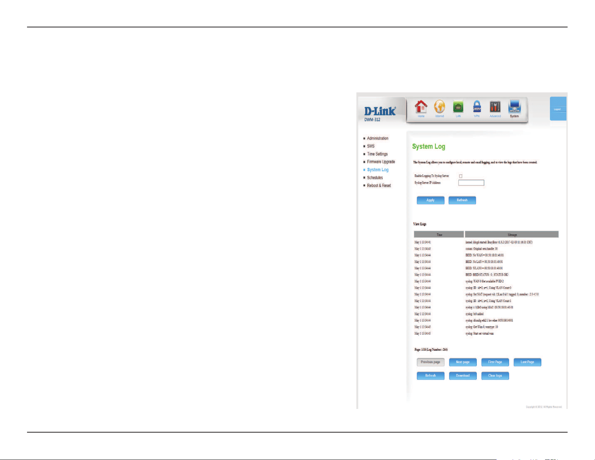
Task: Open the LAN port icon
Action: tap(458, 108)
